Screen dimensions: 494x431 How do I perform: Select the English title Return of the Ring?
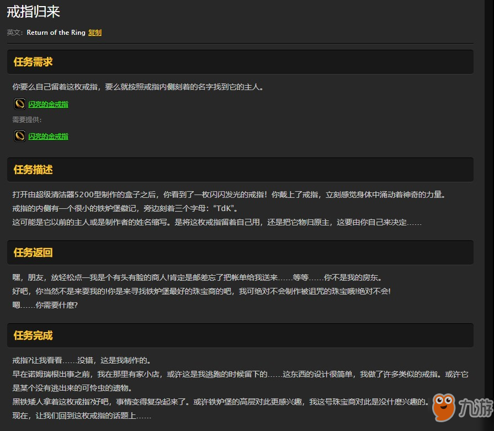[56, 33]
